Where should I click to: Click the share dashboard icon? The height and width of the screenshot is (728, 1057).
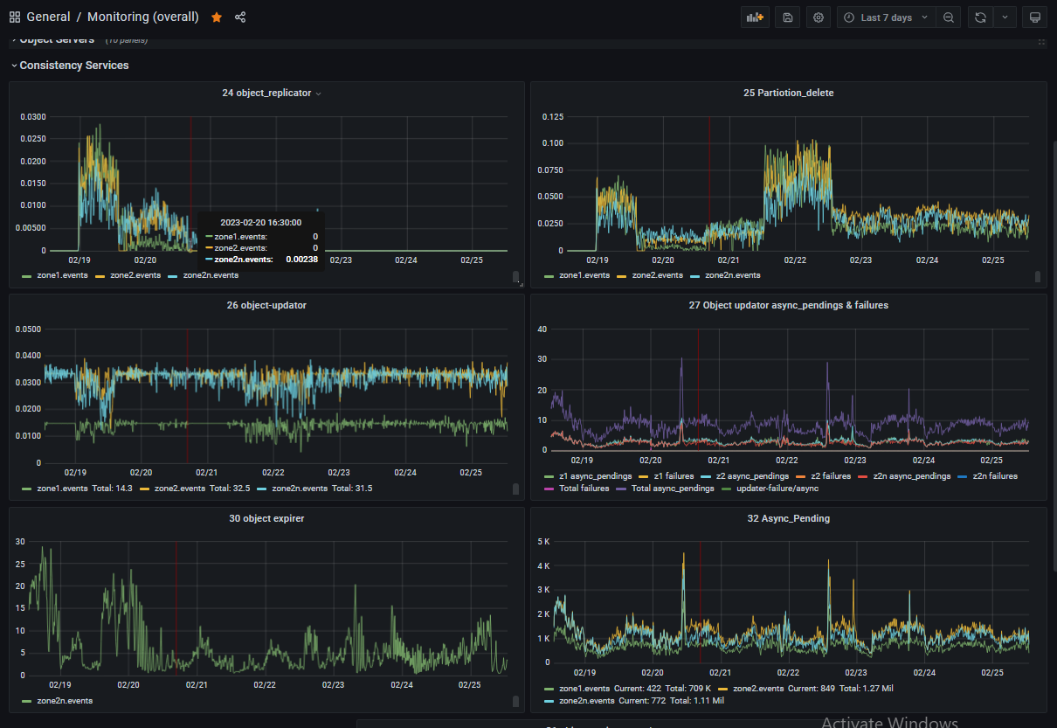[x=240, y=17]
